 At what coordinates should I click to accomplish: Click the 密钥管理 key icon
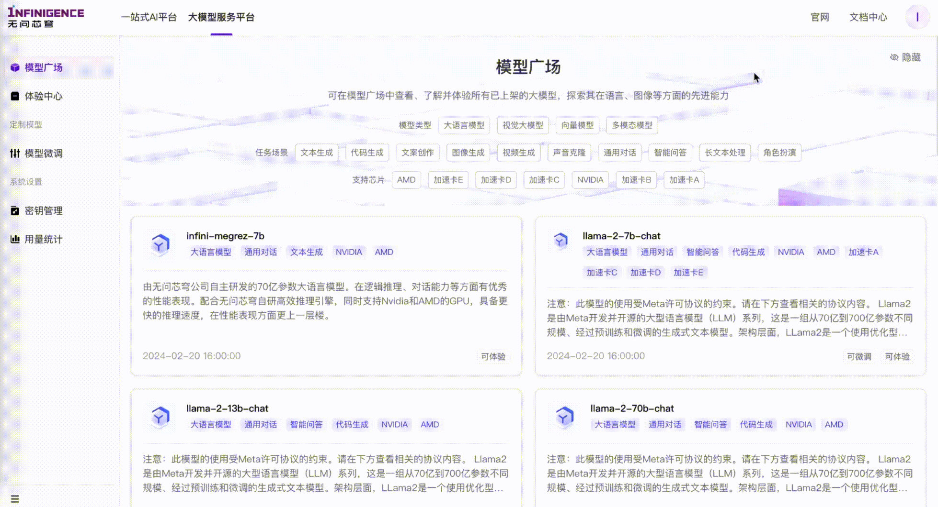(15, 210)
